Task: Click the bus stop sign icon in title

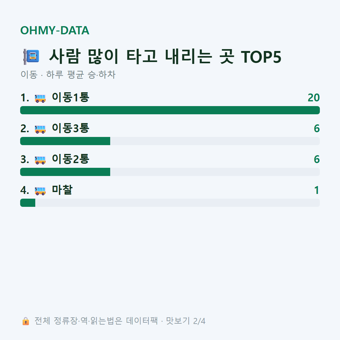Action: tap(31, 57)
